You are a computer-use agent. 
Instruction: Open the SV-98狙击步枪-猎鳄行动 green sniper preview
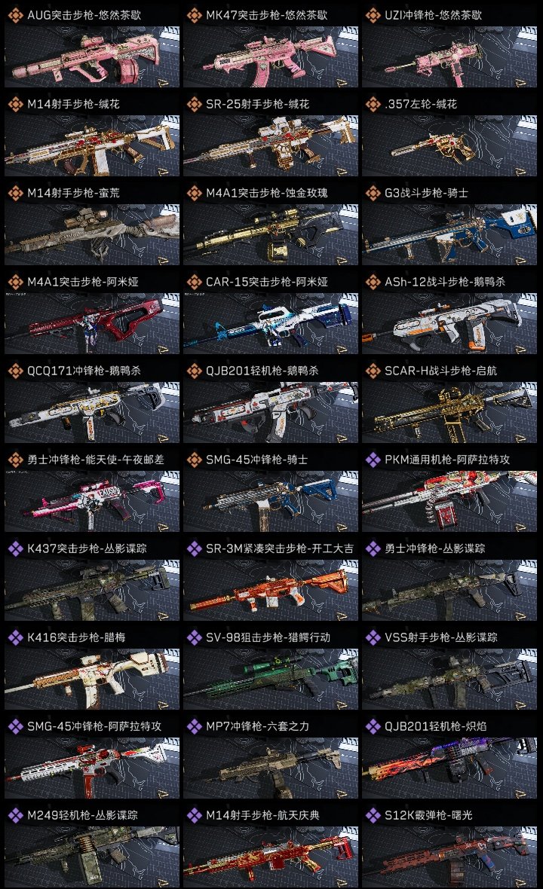tap(271, 680)
